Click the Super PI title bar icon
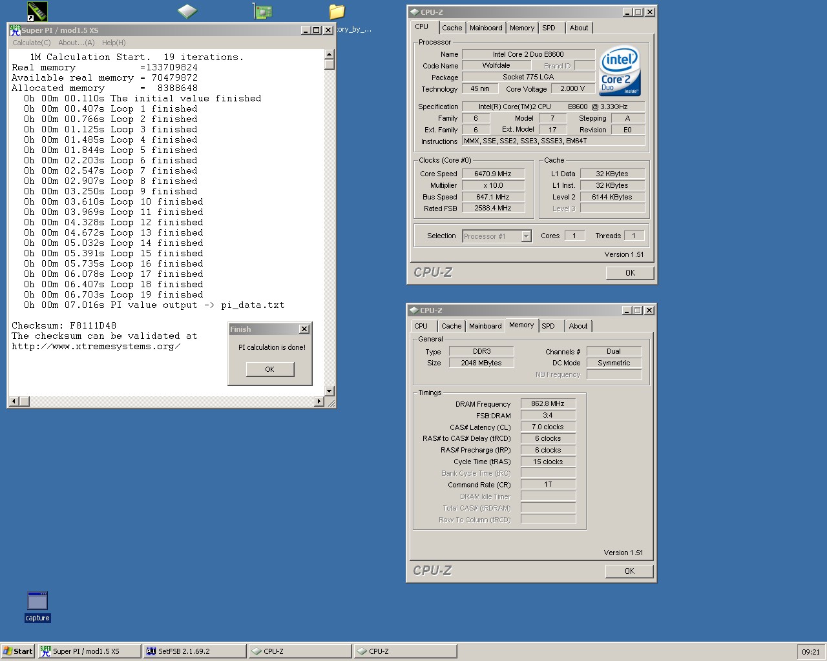827x661 pixels. pos(15,30)
